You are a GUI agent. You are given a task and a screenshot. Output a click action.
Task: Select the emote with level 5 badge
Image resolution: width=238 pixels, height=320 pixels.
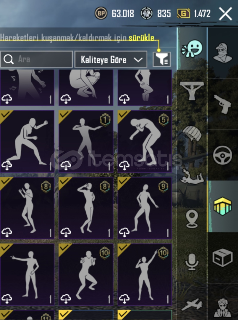[x=145, y=141]
